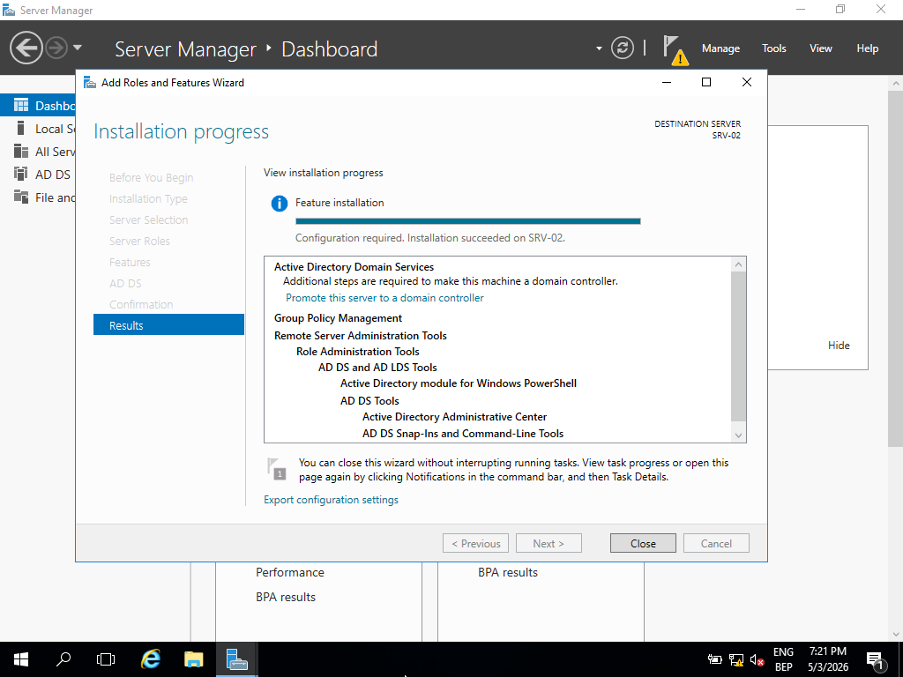Viewport: 903px width, 677px height.
Task: Click the network status tray icon
Action: pos(736,660)
